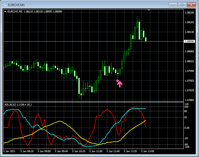Click the 5 Jan 13:00 time label
The height and width of the screenshot is (157, 199).
(148, 151)
